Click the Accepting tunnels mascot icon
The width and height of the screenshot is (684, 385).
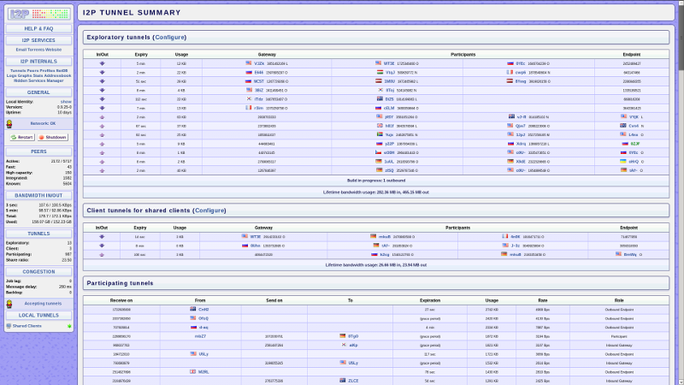coord(9,304)
